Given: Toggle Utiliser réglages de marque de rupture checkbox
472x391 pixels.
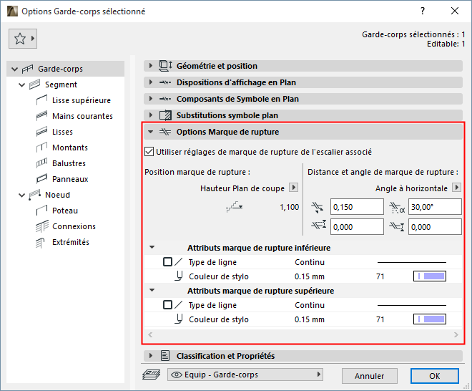Looking at the screenshot, I should (x=149, y=152).
